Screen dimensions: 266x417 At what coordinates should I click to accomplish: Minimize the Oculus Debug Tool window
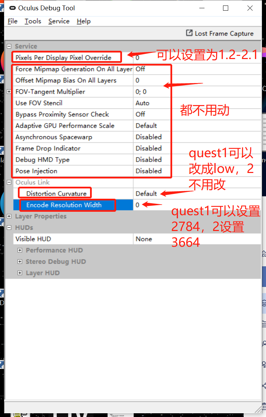pyautogui.click(x=201, y=8)
